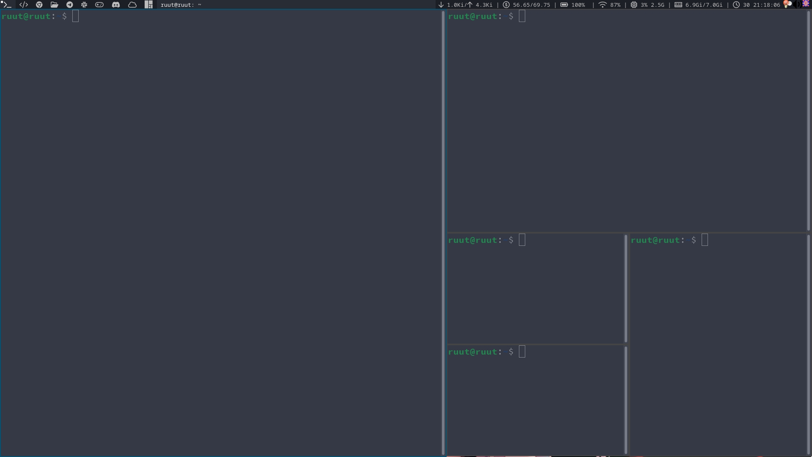This screenshot has width=812, height=457.
Task: Open the gamepad games workspace
Action: (x=99, y=5)
